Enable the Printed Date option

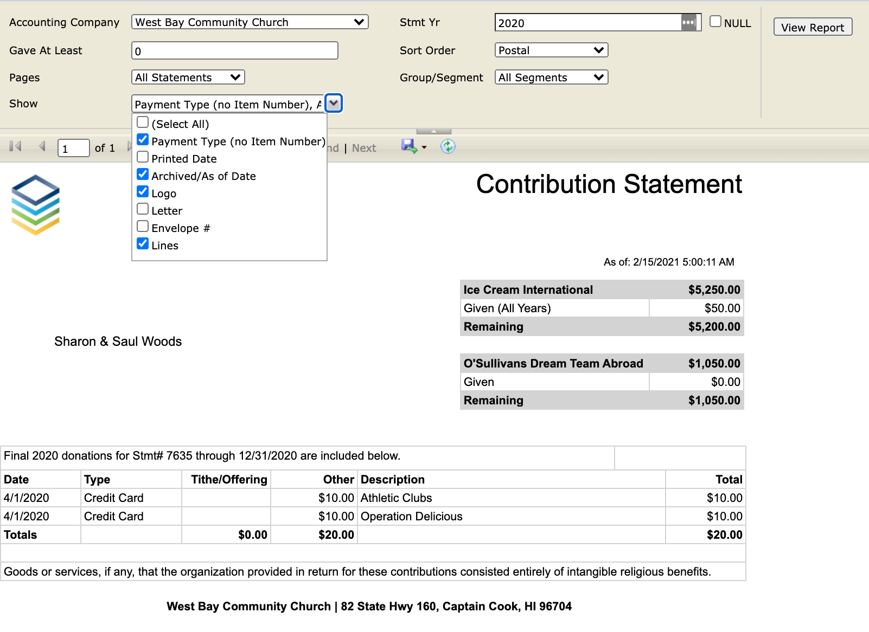pyautogui.click(x=143, y=157)
